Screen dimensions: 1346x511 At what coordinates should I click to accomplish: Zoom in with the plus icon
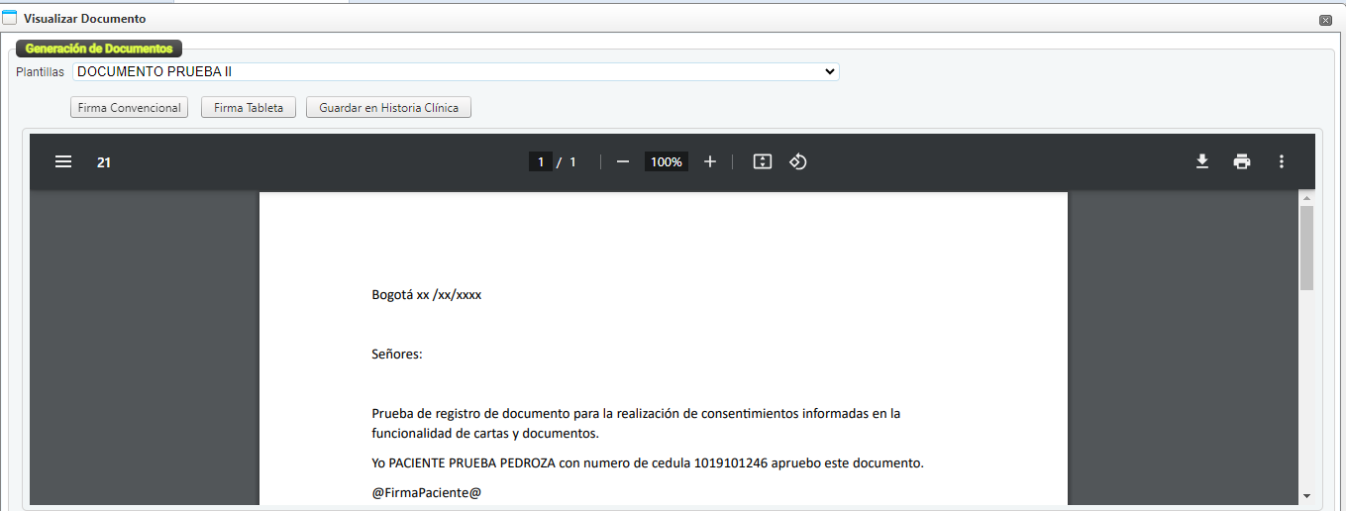coord(710,161)
